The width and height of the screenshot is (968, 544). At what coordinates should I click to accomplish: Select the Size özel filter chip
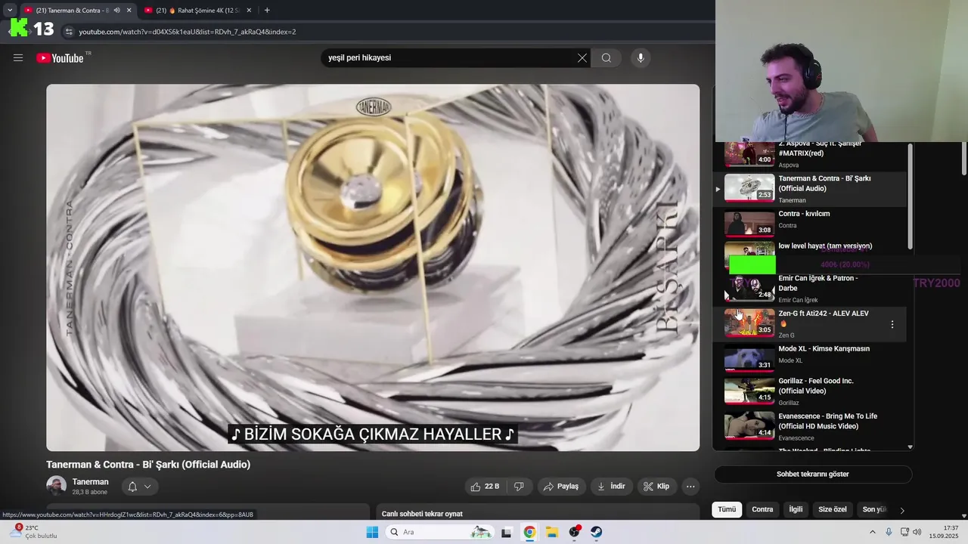pyautogui.click(x=833, y=510)
